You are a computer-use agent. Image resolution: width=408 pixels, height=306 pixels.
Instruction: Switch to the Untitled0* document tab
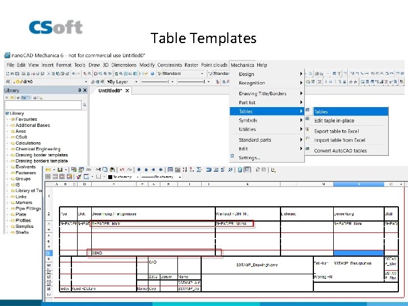pos(110,91)
